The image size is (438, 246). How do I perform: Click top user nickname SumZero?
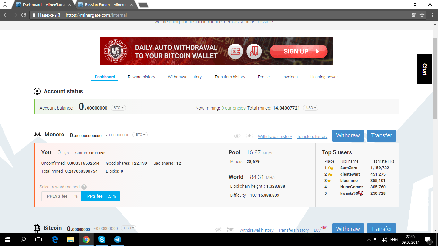[x=349, y=168]
